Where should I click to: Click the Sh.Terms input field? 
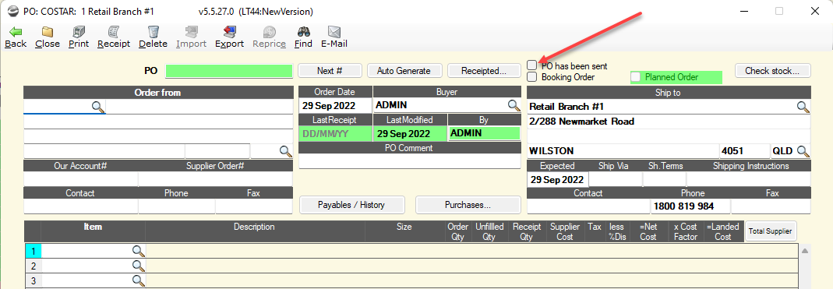tap(665, 179)
